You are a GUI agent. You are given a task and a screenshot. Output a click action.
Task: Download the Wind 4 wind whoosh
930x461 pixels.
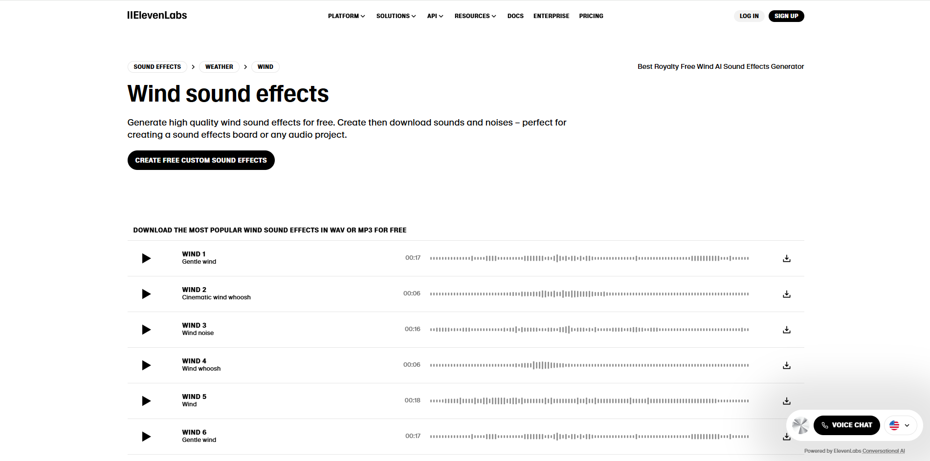click(786, 365)
